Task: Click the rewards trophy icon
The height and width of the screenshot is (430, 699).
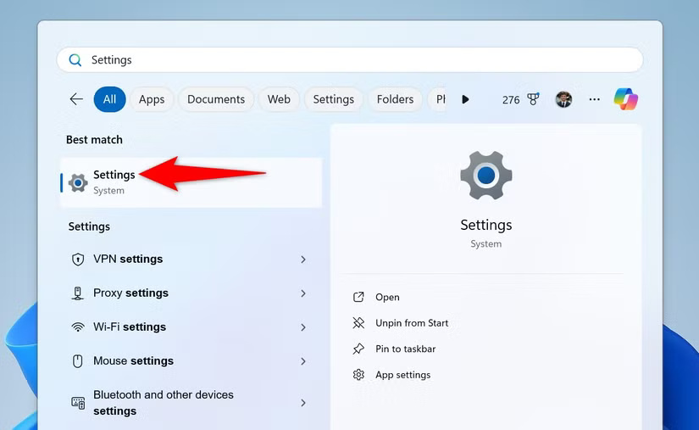Action: pos(533,99)
